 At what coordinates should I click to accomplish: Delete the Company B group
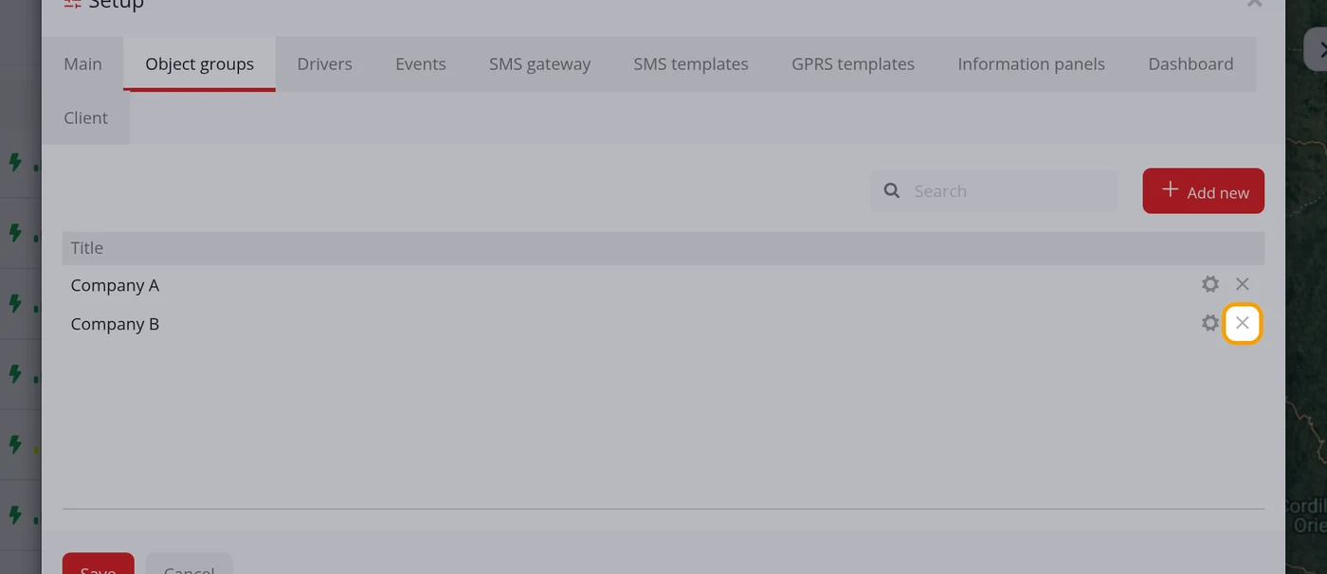[1243, 323]
